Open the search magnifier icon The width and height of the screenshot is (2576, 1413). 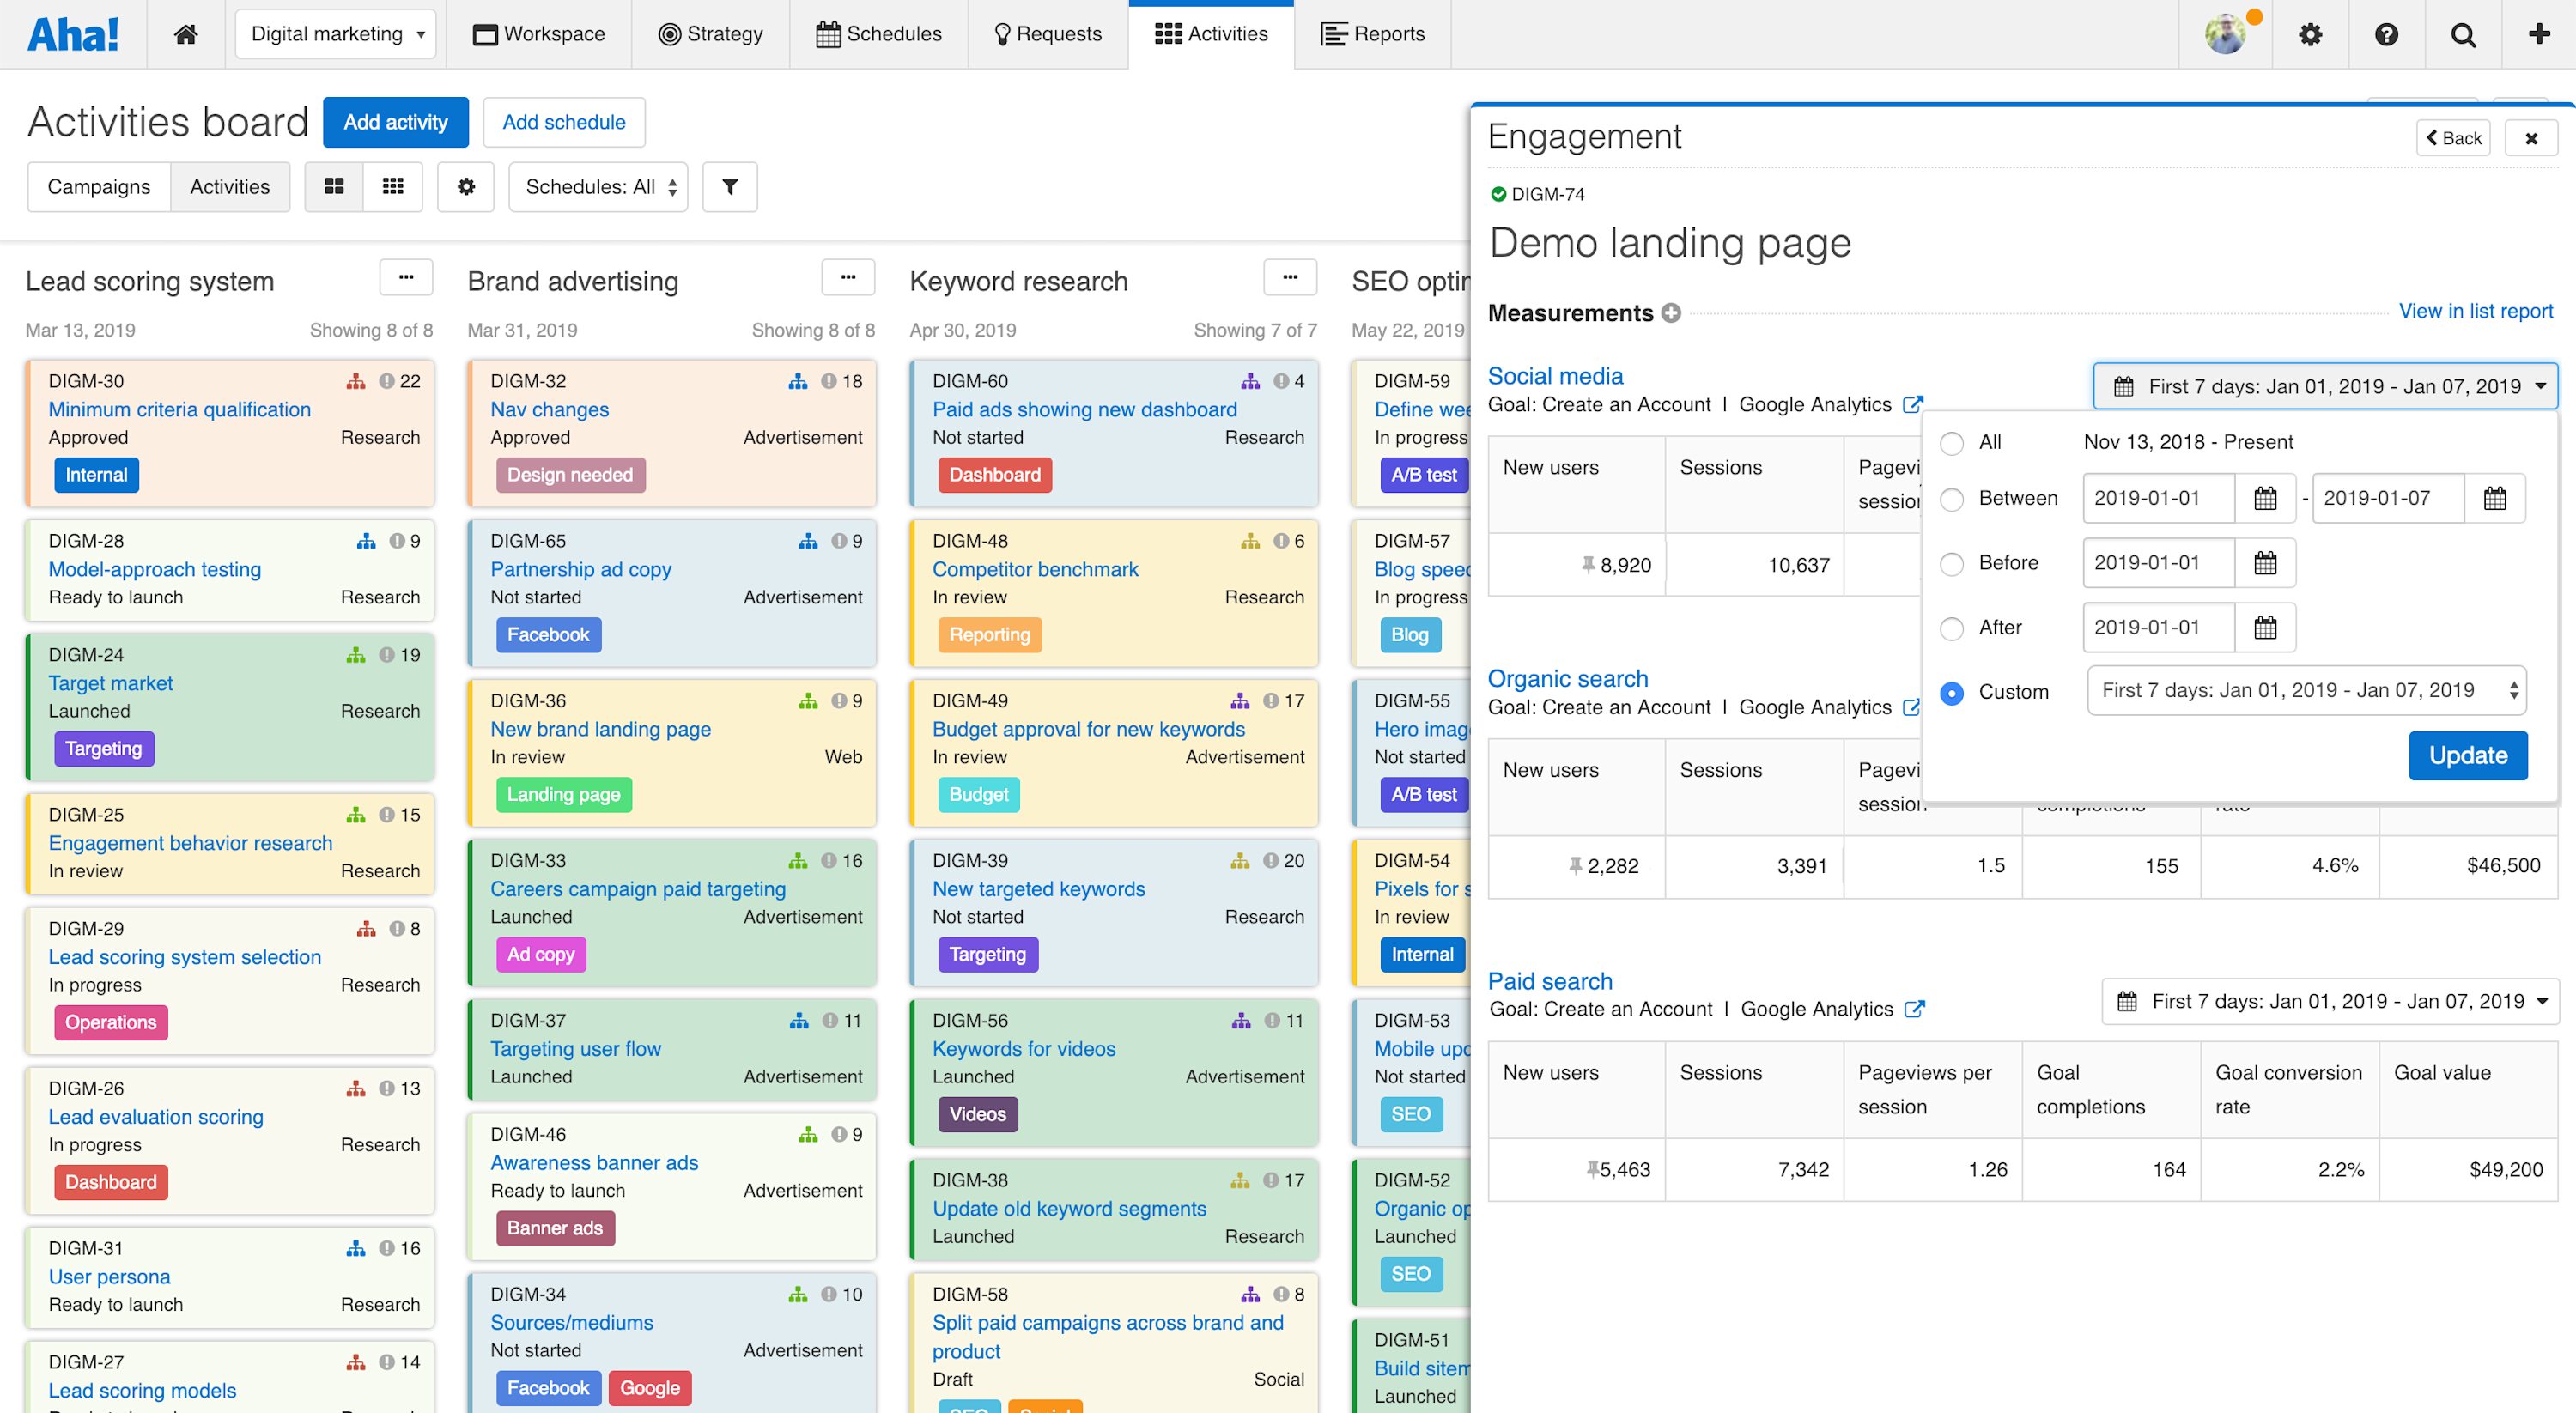point(2462,33)
